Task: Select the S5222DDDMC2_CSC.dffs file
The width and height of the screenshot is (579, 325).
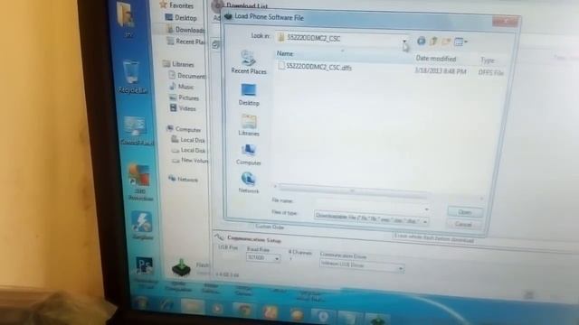Action: 315,67
